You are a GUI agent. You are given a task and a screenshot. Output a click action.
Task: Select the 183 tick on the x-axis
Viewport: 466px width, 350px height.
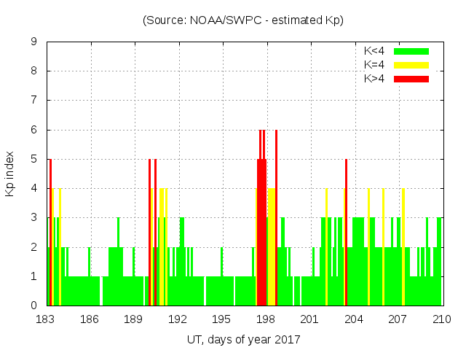click(46, 319)
